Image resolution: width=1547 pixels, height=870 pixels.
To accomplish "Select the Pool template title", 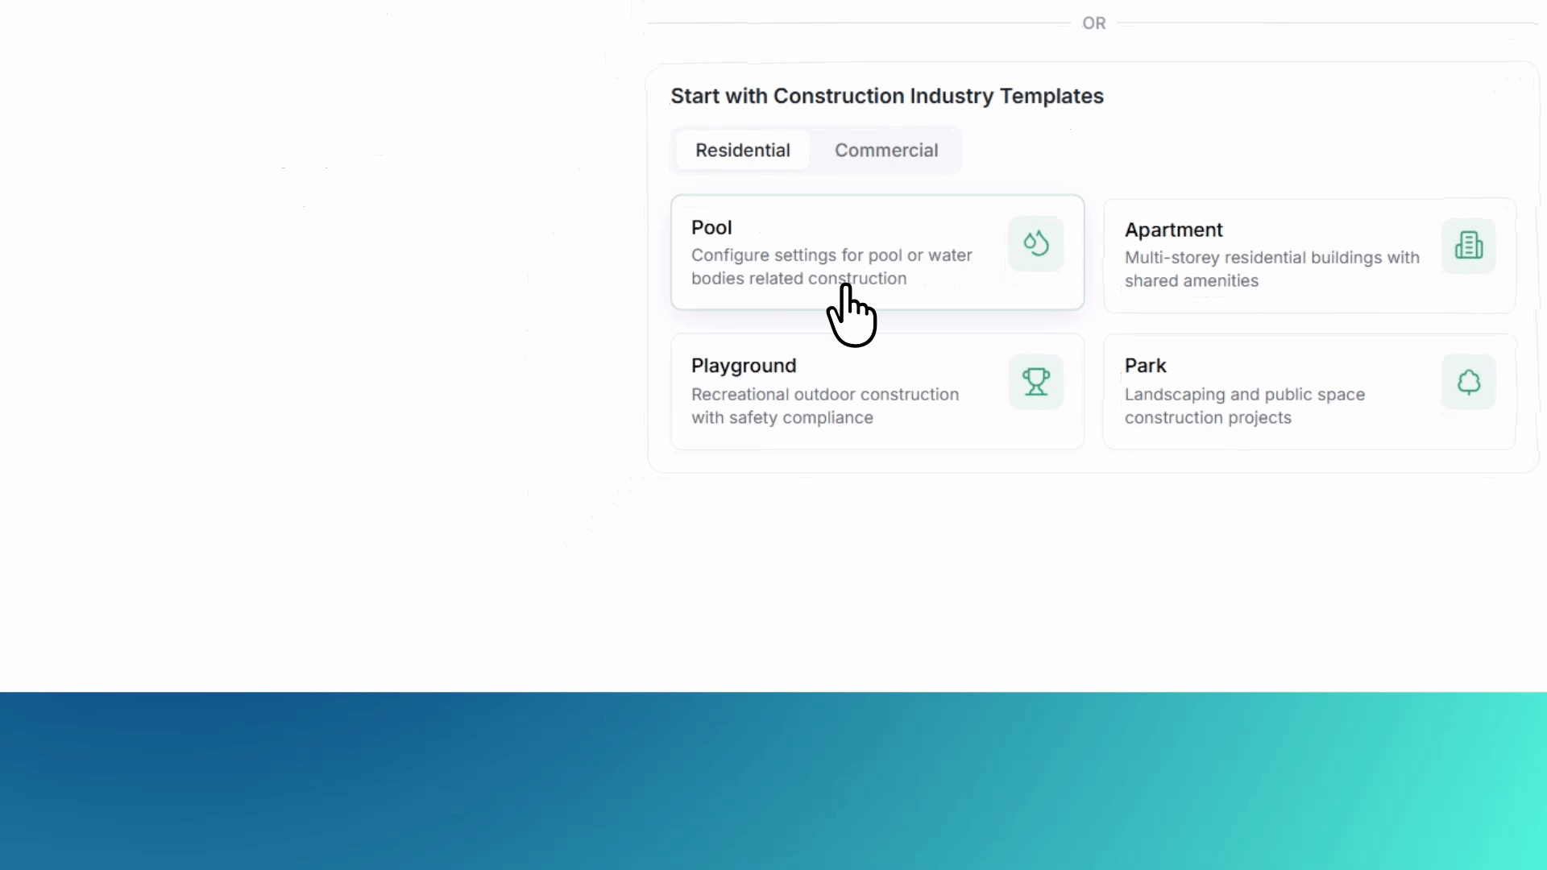I will point(711,228).
